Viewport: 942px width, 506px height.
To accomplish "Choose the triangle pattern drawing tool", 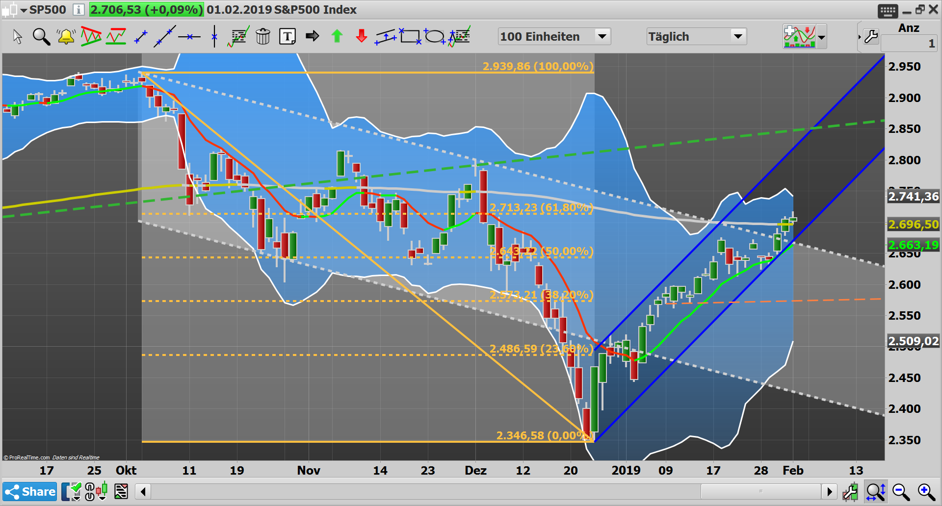I will click(x=91, y=36).
